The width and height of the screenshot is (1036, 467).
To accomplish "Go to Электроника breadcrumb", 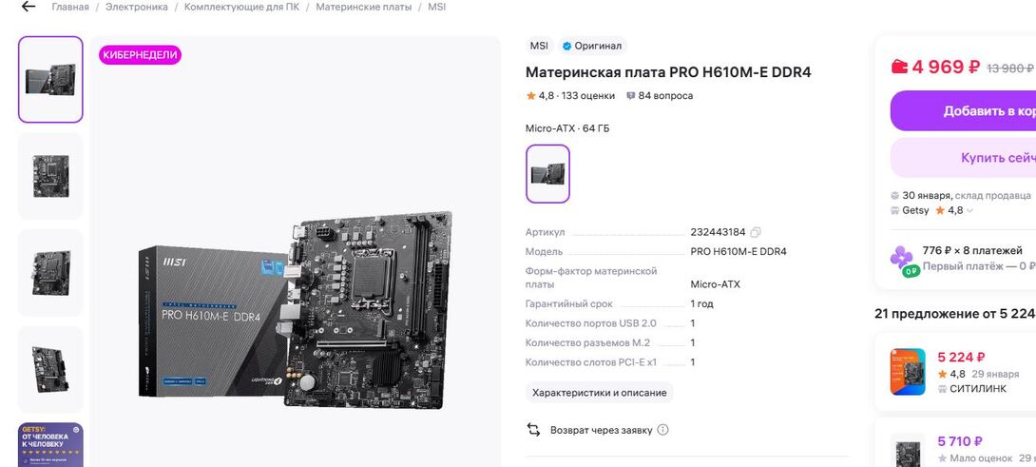I will click(x=137, y=7).
